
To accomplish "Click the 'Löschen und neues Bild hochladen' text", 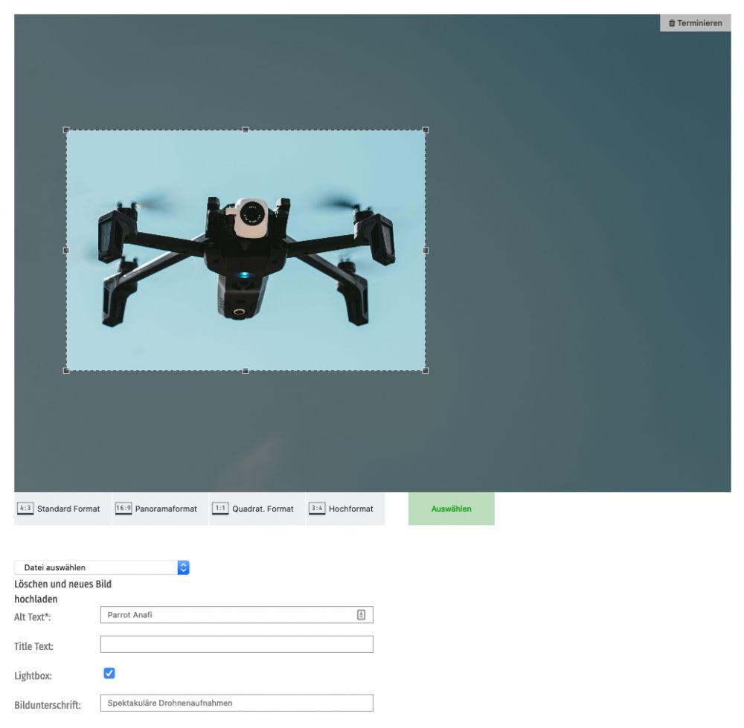I will pos(62,591).
